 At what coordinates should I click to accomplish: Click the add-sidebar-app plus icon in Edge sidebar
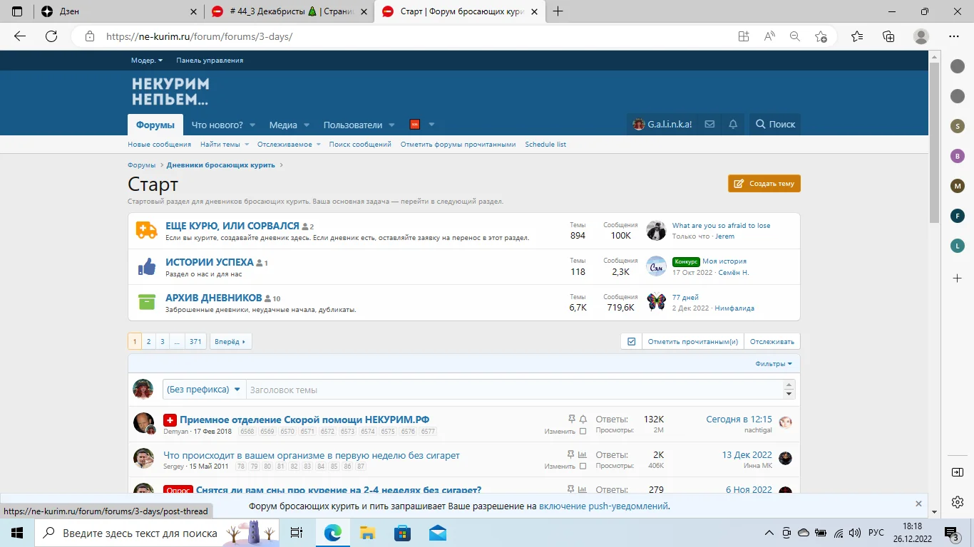[958, 277]
